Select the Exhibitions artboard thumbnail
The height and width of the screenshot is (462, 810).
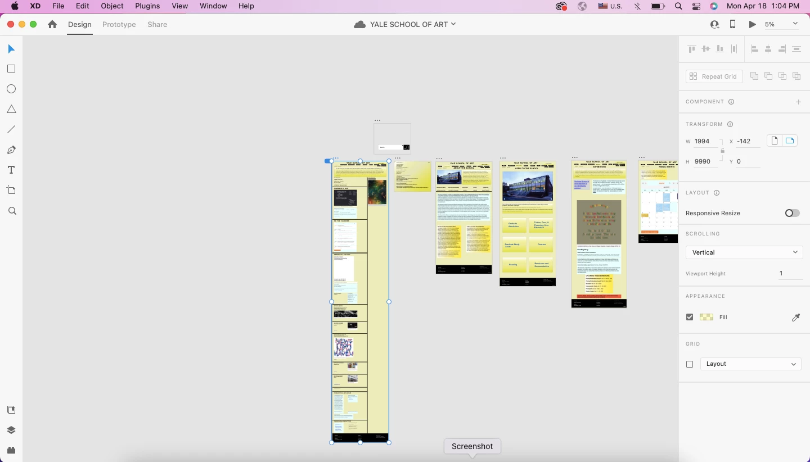(599, 234)
